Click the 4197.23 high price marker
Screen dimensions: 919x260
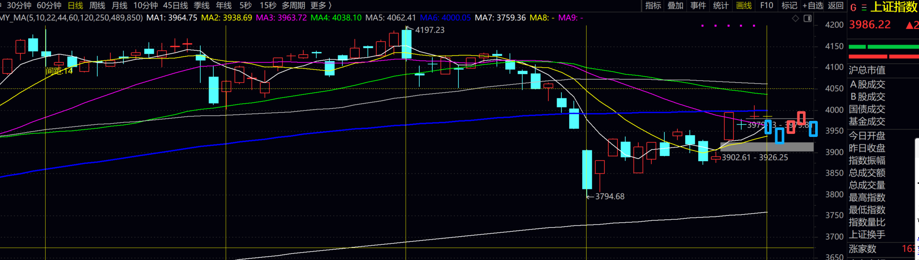429,30
